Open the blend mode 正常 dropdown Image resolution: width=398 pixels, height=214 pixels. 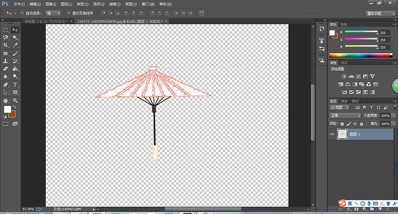(345, 115)
